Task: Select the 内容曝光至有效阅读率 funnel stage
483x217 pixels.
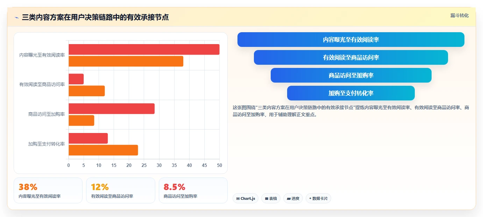Action: pyautogui.click(x=351, y=40)
